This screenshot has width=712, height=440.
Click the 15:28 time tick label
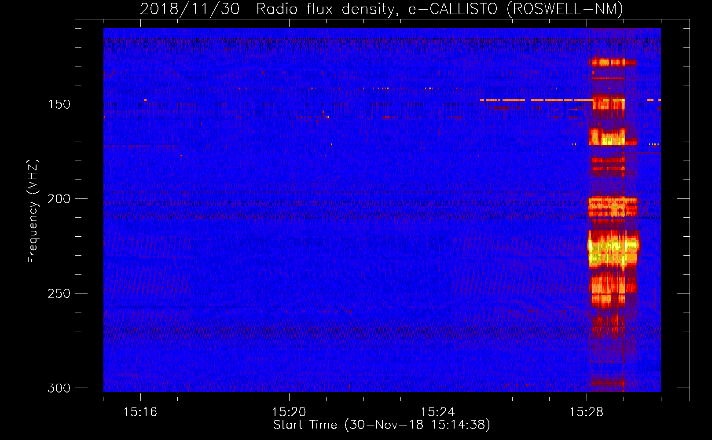587,412
